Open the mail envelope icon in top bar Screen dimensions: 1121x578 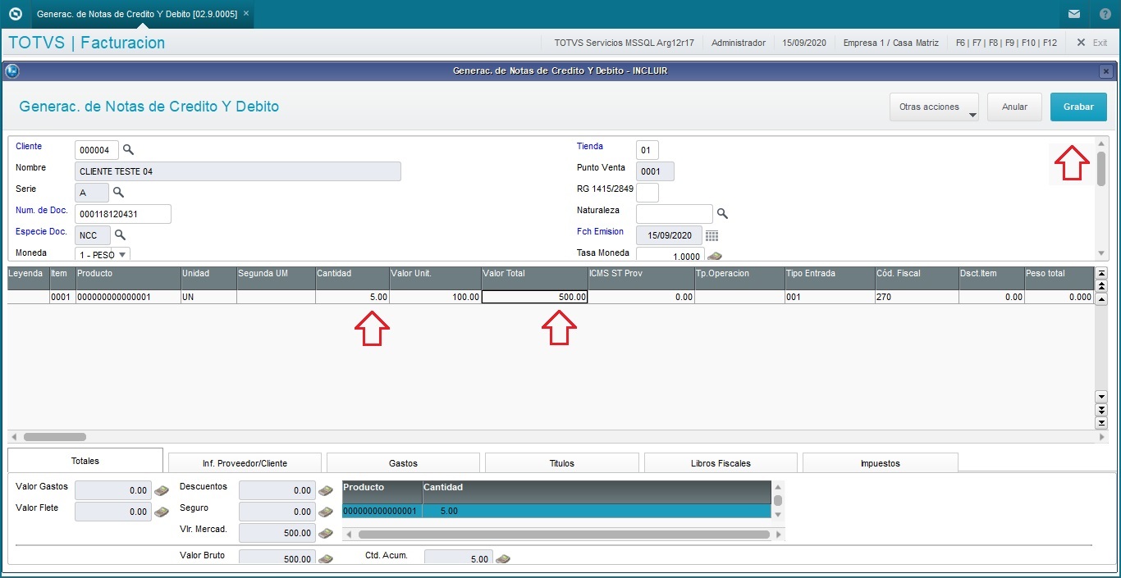click(x=1073, y=14)
